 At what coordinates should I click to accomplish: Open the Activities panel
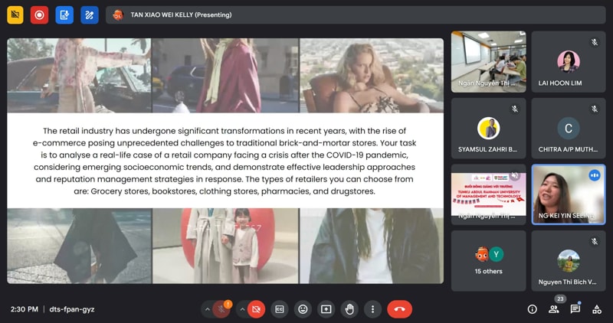click(597, 309)
